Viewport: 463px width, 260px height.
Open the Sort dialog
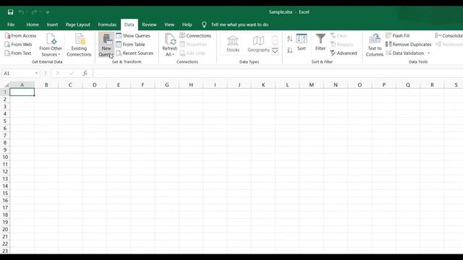[x=302, y=43]
